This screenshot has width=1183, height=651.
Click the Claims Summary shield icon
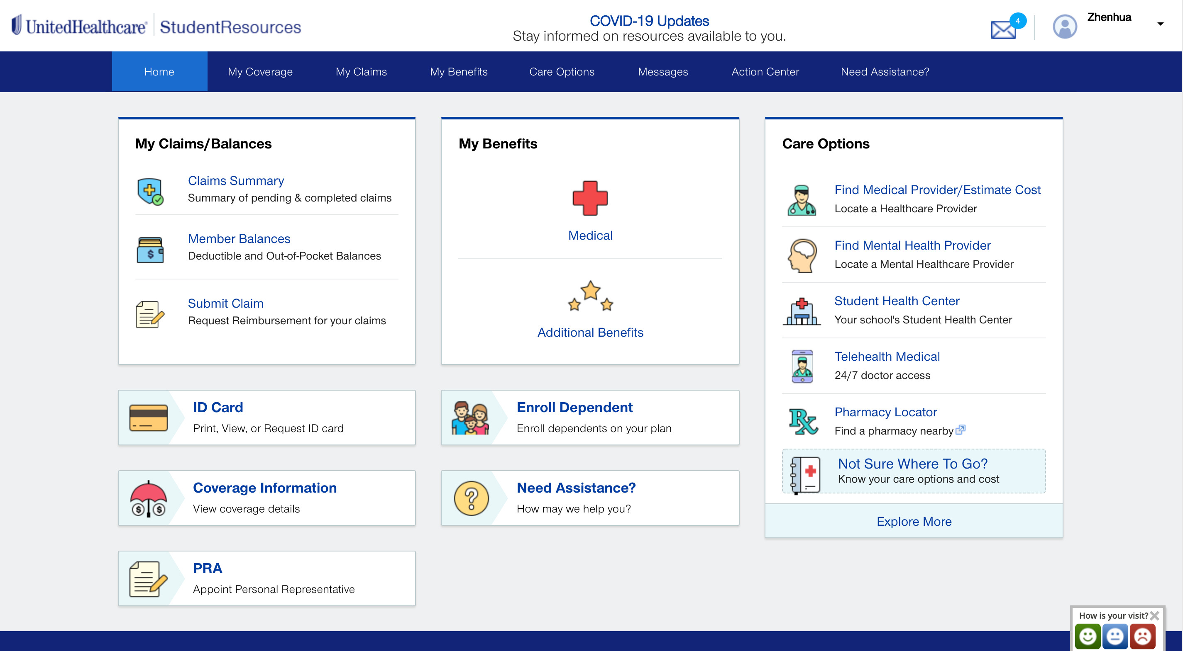150,191
